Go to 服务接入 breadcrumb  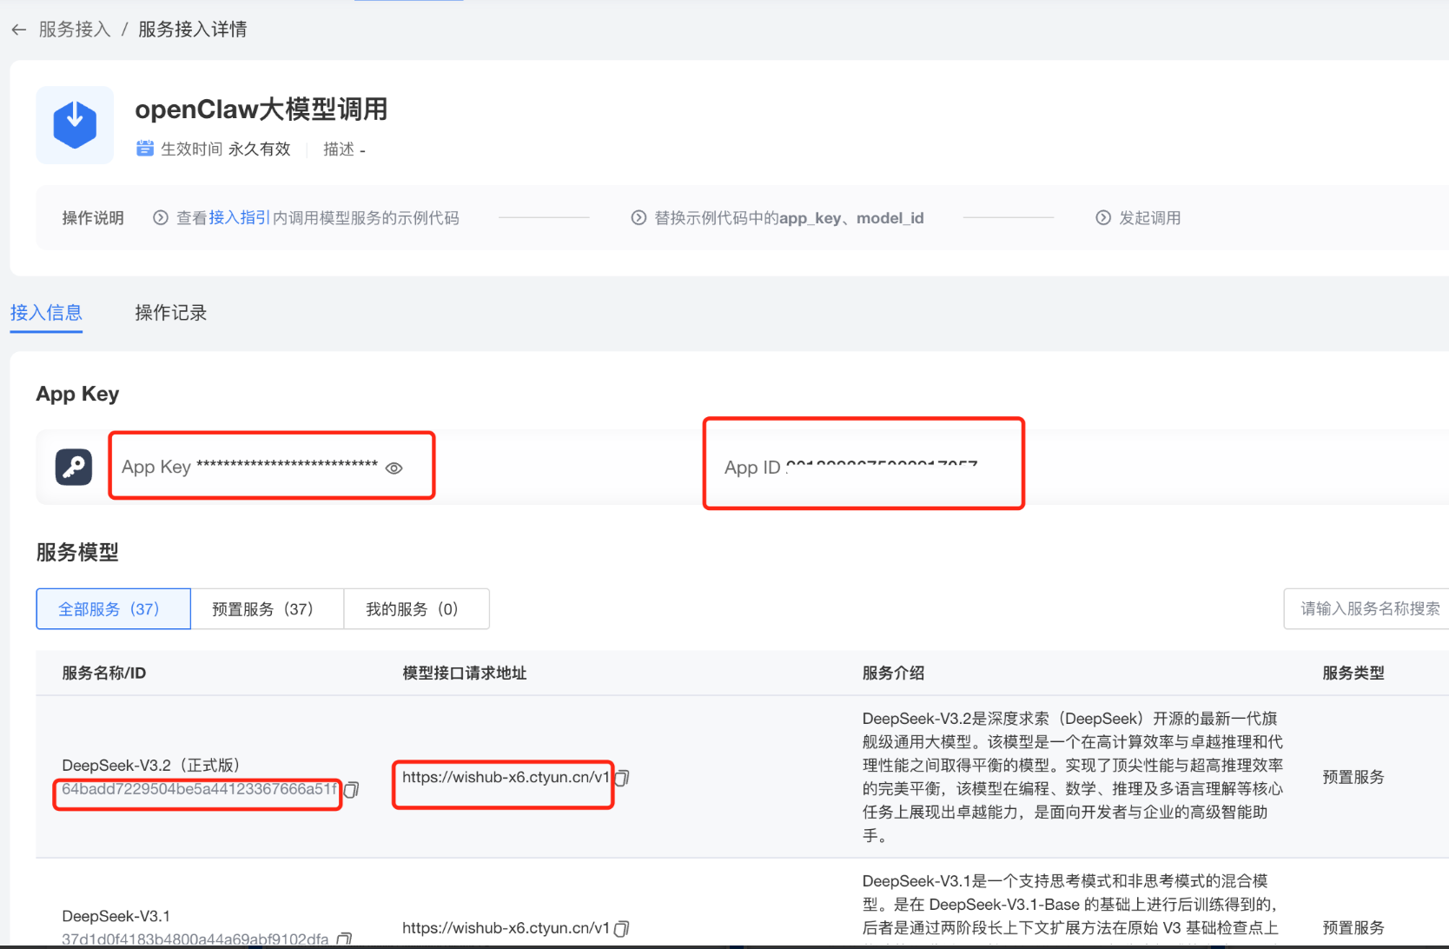pyautogui.click(x=75, y=30)
